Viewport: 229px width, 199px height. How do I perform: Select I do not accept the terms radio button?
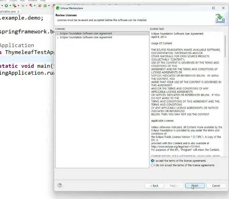coord(153,165)
